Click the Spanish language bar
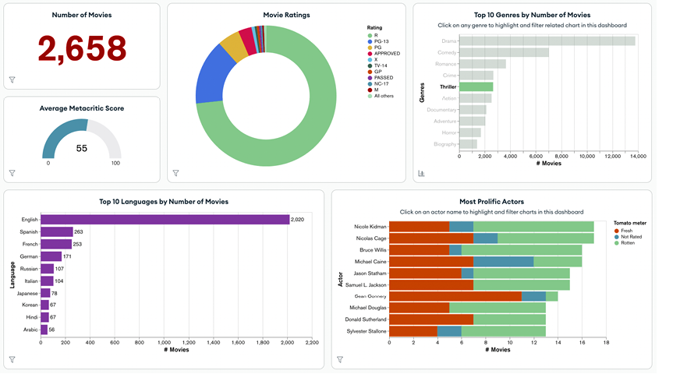The width and height of the screenshot is (687, 374). point(57,231)
